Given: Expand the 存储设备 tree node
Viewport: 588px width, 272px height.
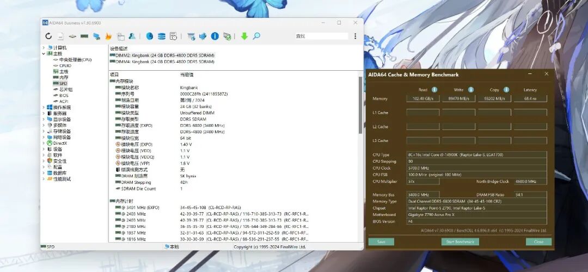Looking at the screenshot, I should (x=44, y=132).
